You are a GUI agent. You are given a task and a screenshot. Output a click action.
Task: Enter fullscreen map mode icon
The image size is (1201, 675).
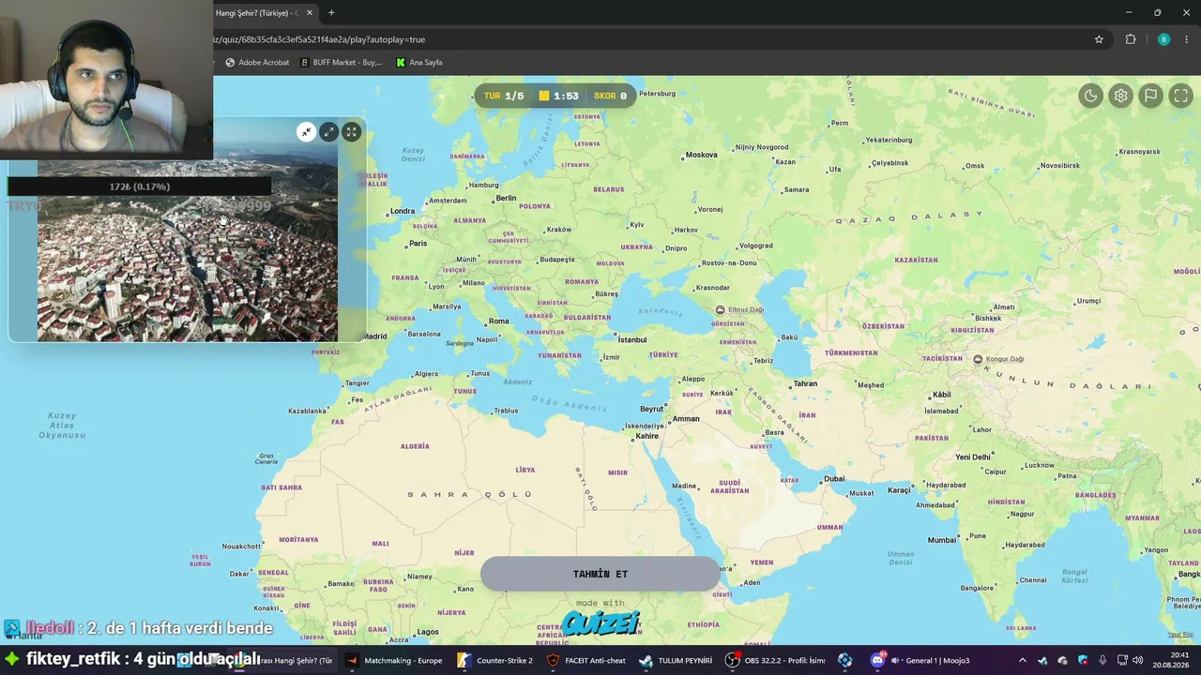tap(1180, 96)
